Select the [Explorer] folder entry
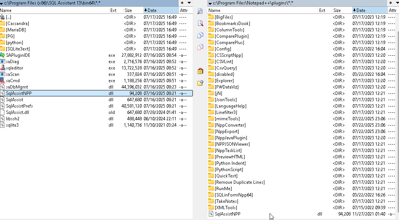Screen dimensions: 399x220 click(x=302, y=81)
